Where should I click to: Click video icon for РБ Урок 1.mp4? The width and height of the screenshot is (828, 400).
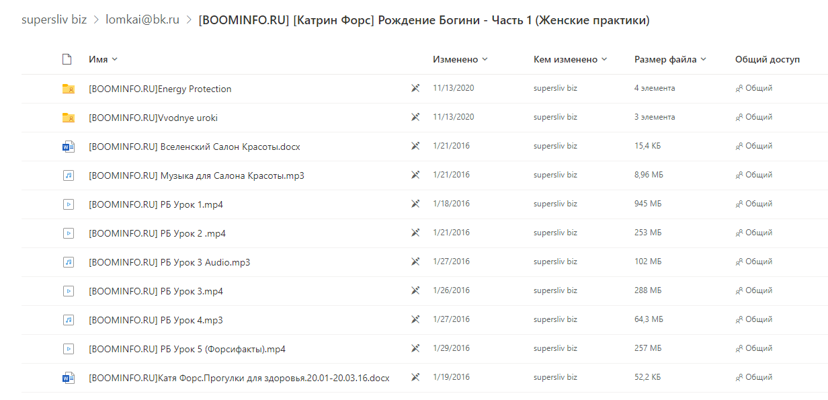click(x=68, y=204)
